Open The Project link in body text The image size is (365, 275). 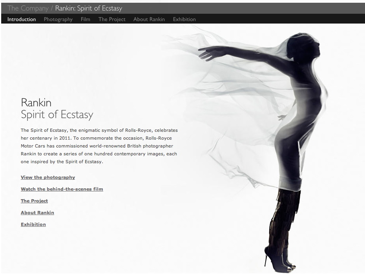click(x=34, y=201)
